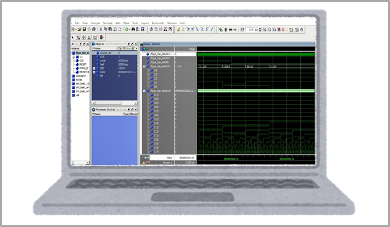The width and height of the screenshot is (390, 227).
Task: Expand the u1 instance tree node
Action: tap(73, 57)
